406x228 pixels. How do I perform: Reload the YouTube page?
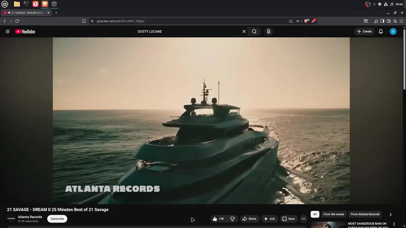click(17, 21)
